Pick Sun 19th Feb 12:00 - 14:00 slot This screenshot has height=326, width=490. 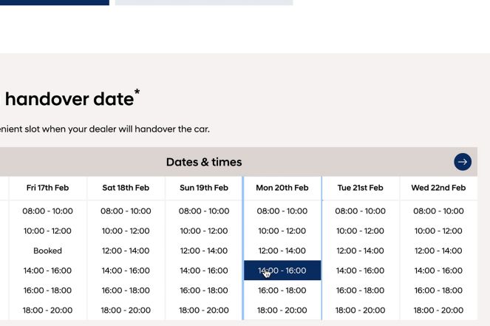click(x=204, y=251)
